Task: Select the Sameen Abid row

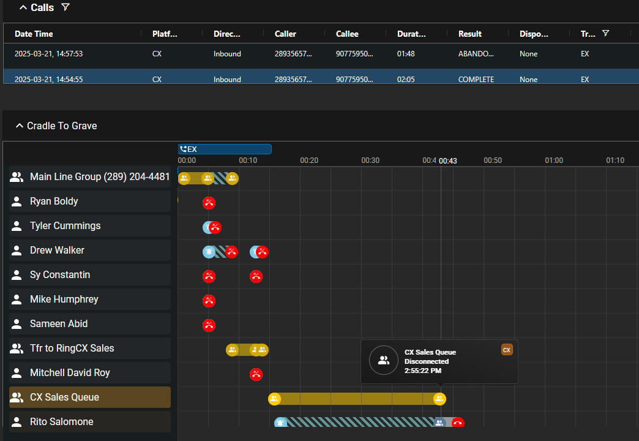Action: (89, 323)
